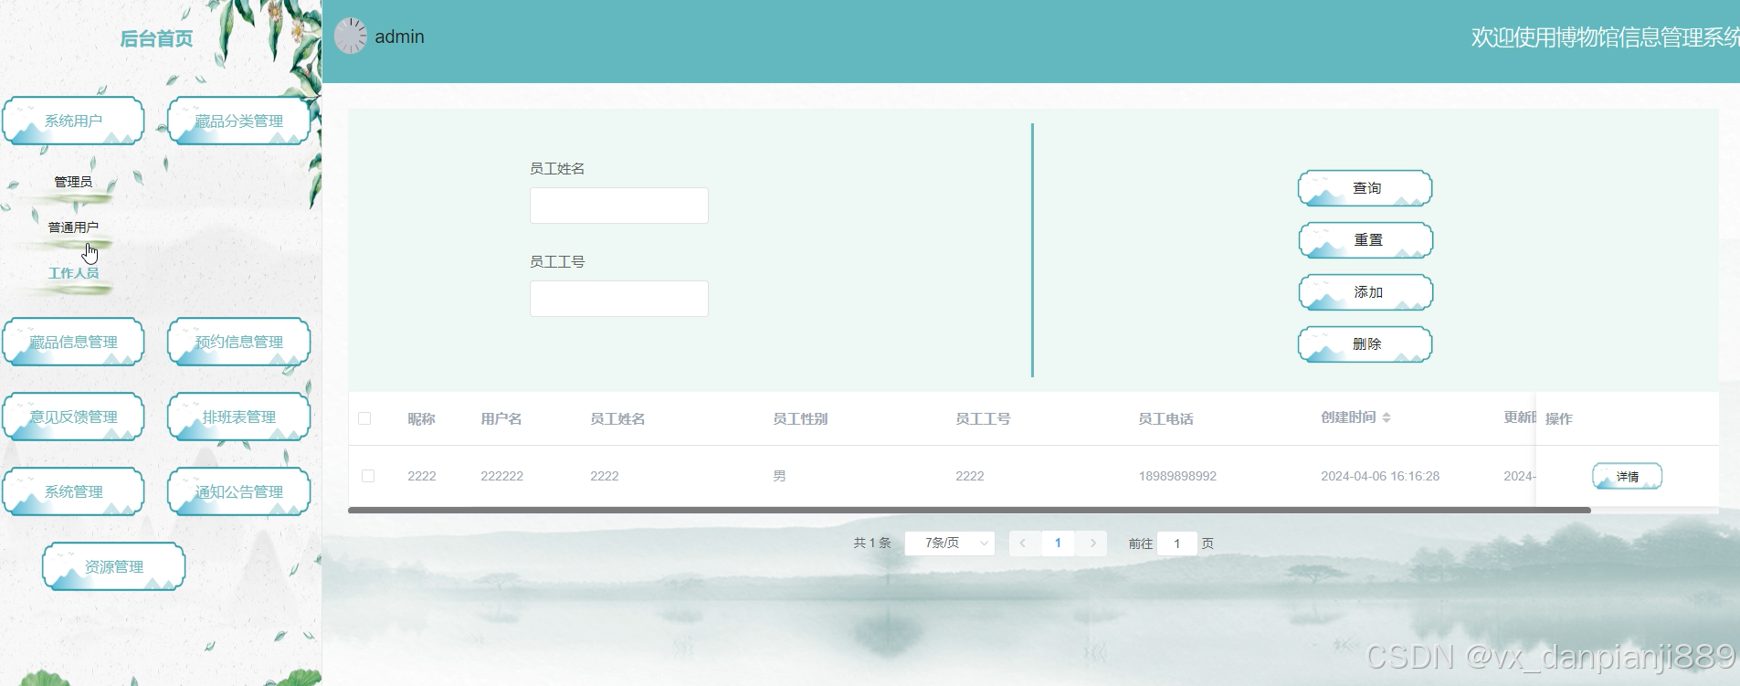
Task: Click the 添加 add button
Action: point(1366,292)
